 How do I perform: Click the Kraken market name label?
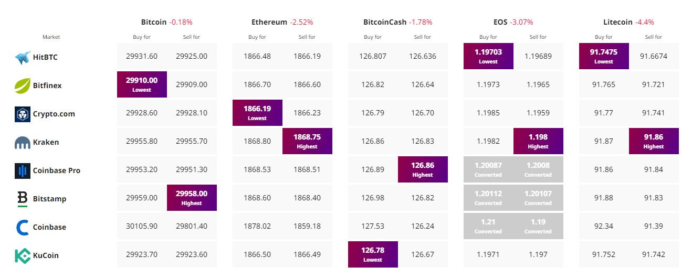pyautogui.click(x=46, y=142)
